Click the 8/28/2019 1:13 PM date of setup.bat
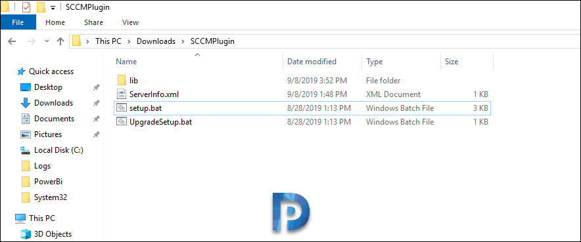Image resolution: width=581 pixels, height=242 pixels. (319, 108)
